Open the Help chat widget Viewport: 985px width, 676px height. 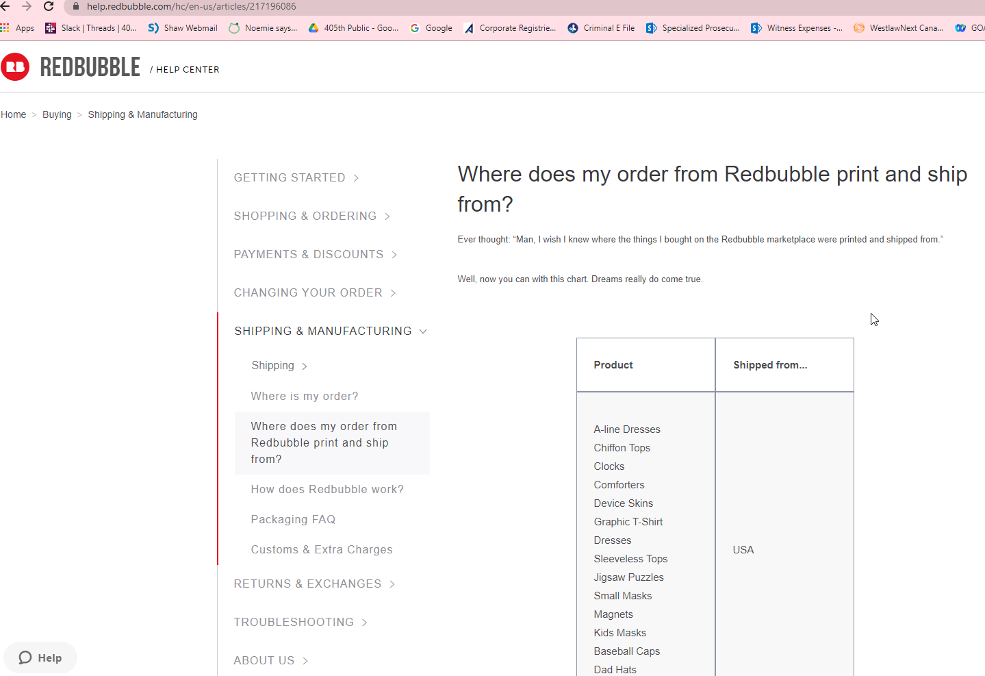(40, 658)
